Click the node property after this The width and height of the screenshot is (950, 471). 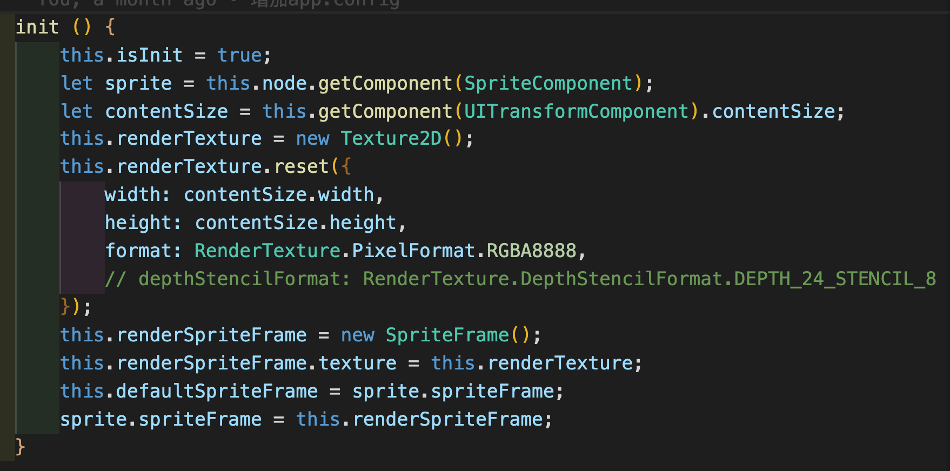pyautogui.click(x=284, y=83)
